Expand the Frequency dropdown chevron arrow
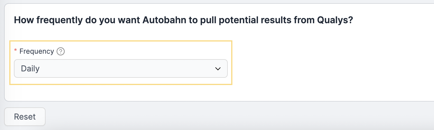434x130 pixels. (218, 69)
